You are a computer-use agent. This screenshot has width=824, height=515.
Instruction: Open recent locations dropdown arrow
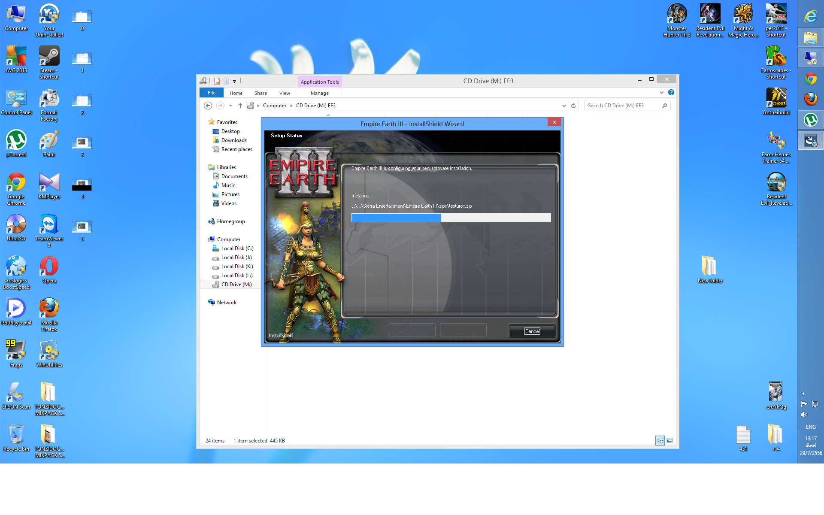230,106
